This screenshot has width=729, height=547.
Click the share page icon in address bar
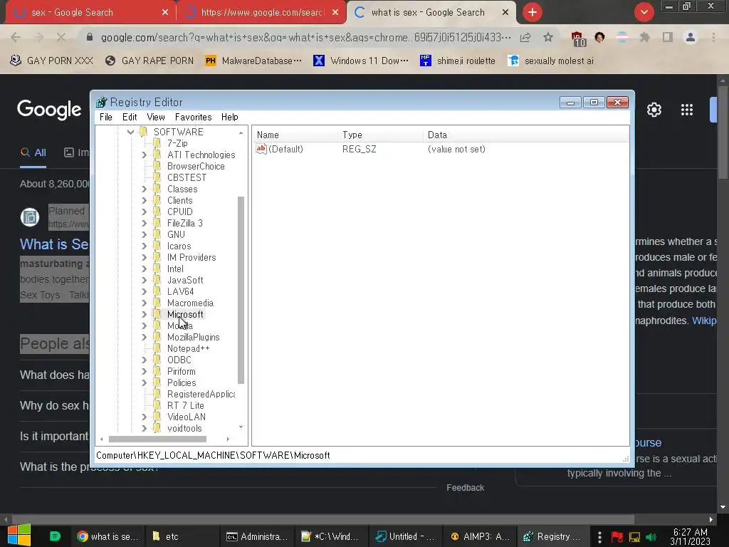point(525,38)
